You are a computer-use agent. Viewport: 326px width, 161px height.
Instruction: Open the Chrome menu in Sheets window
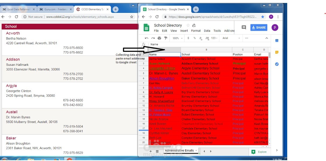[278, 17]
